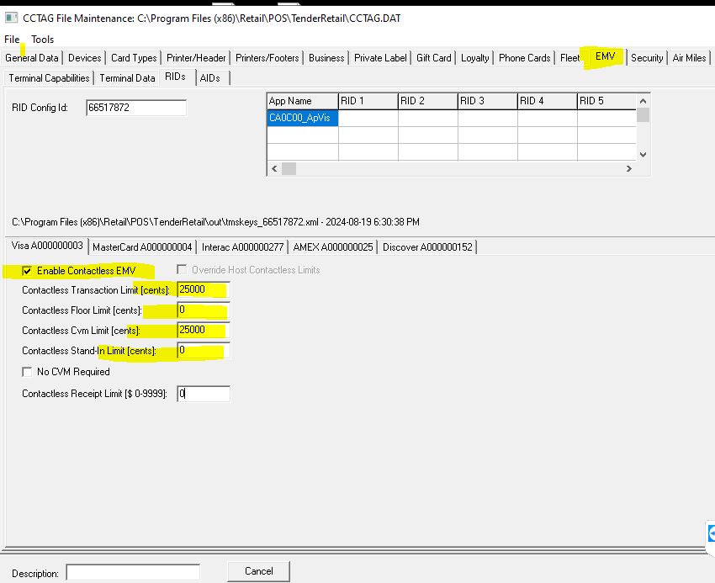Screen dimensions: 715x583
Task: Select the EMV tab
Action: coord(605,56)
